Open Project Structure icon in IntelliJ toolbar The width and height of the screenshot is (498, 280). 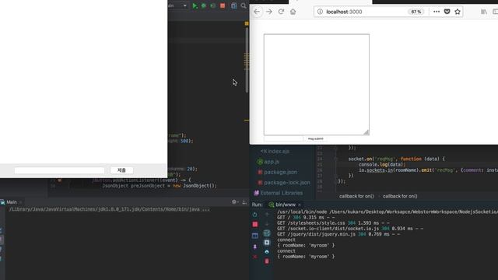click(233, 5)
